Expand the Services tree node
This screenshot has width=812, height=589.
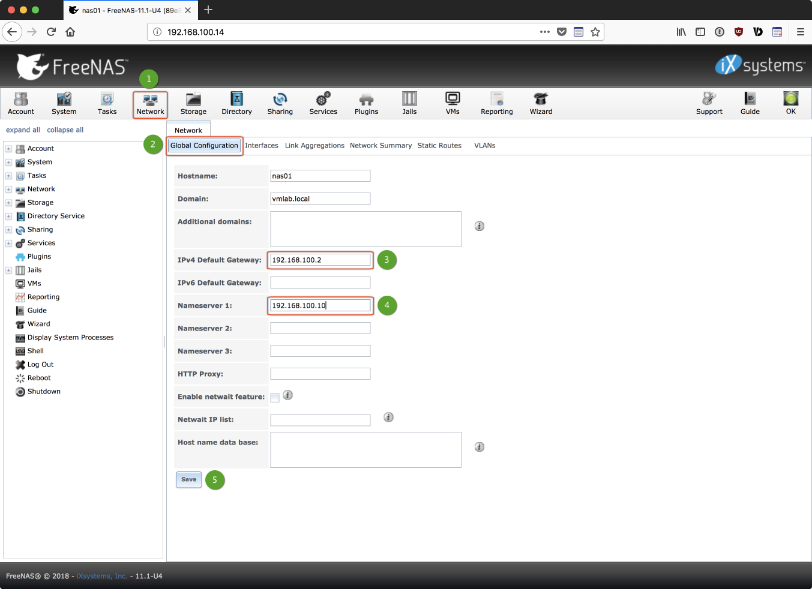[x=9, y=243]
